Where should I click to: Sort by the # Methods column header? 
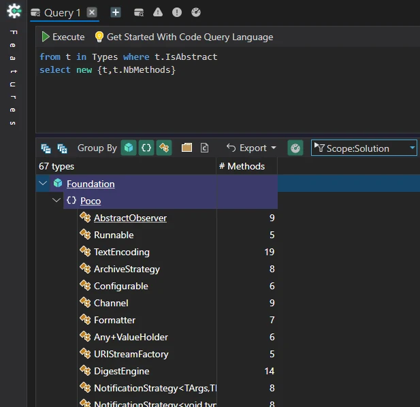[x=246, y=166]
